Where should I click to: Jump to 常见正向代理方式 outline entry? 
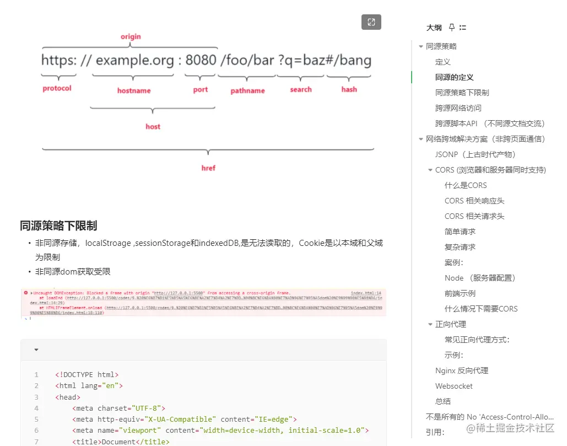click(477, 340)
